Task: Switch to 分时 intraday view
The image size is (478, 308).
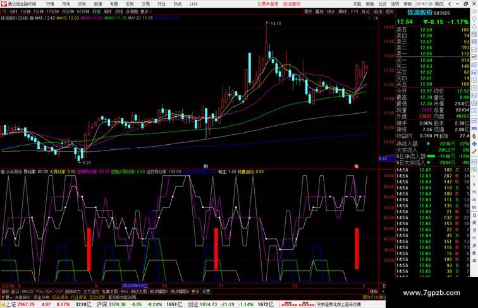Action: coord(13,11)
